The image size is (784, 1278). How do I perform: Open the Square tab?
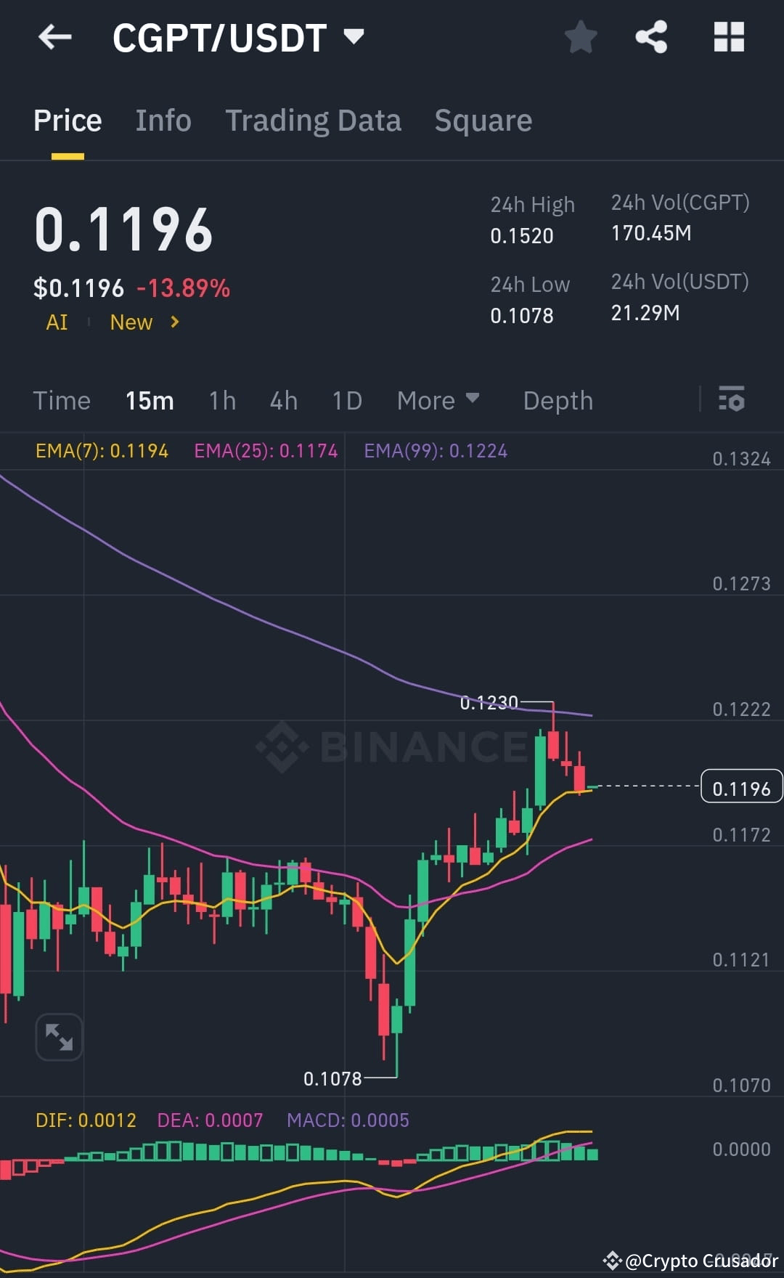point(483,120)
